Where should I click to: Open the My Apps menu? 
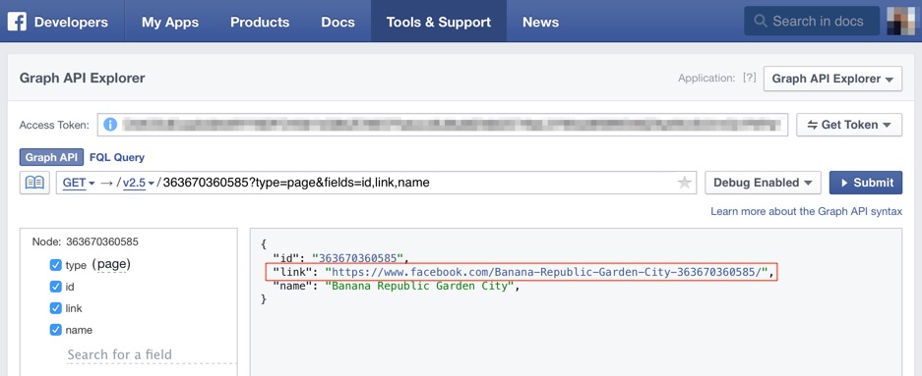coord(170,23)
